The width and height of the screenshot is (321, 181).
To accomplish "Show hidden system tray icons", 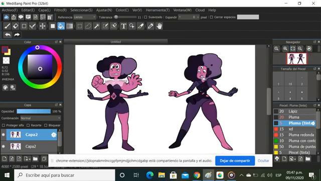I will click(241, 175).
